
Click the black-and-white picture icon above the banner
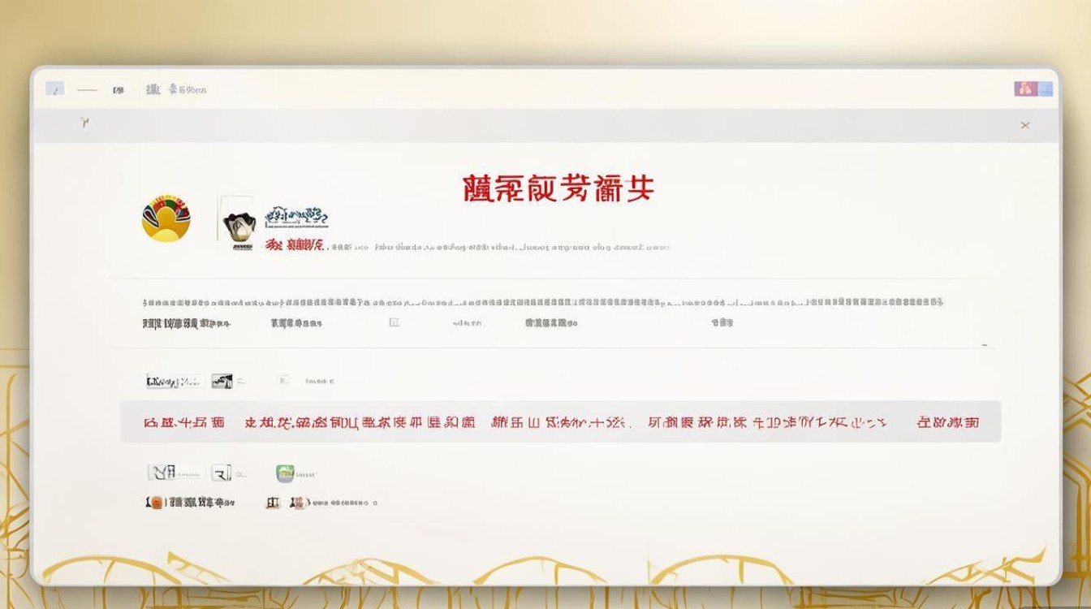coord(222,381)
